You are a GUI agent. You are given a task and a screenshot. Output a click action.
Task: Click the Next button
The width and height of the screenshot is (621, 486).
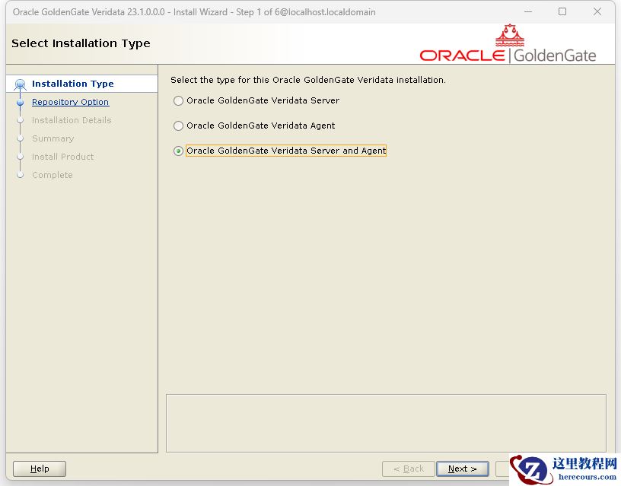click(x=463, y=469)
